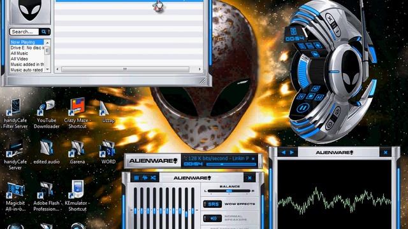This screenshot has width=408, height=229.
Task: Select Drive E: No disc entry
Action: tap(27, 48)
